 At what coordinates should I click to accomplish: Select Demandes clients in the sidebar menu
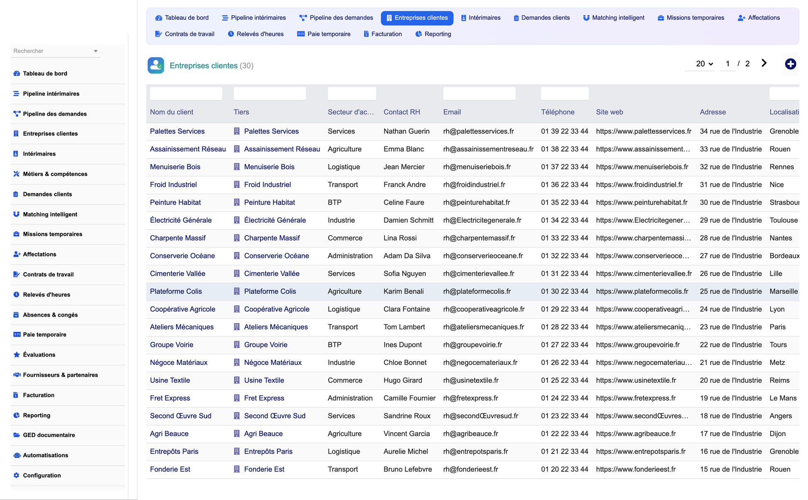point(68,194)
